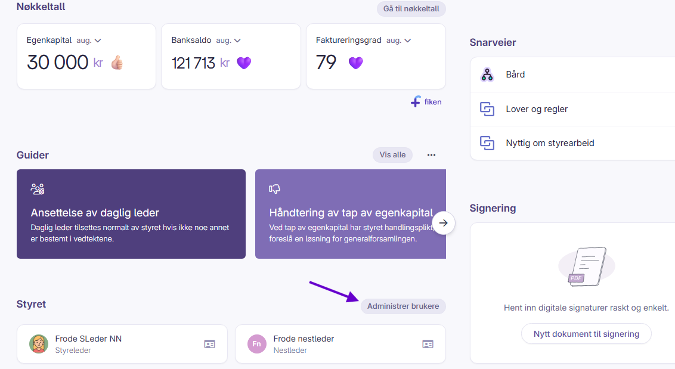Viewport: 675px width, 369px height.
Task: Expand the Faktureringsgrad month dropdown
Action: tap(399, 41)
